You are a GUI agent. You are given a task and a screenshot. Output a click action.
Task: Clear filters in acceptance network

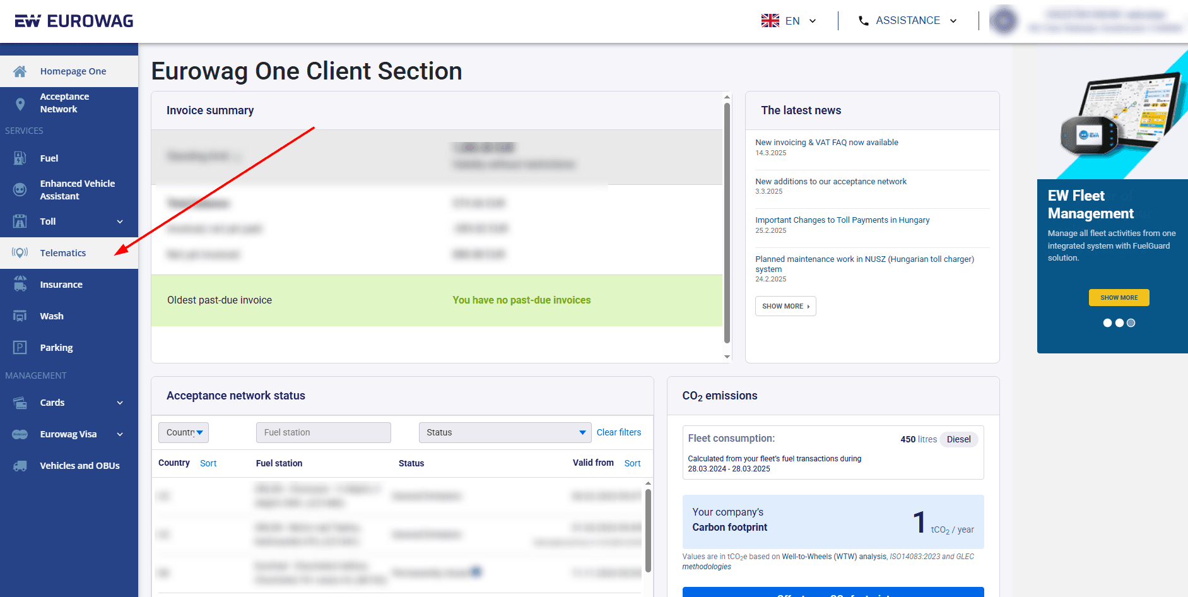coord(619,432)
